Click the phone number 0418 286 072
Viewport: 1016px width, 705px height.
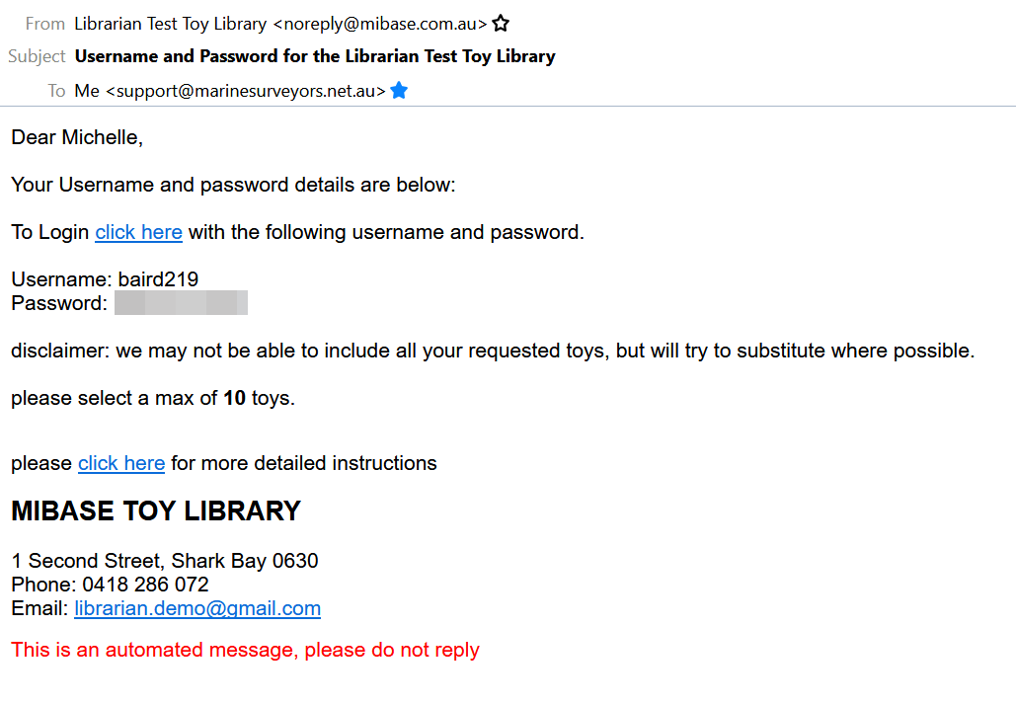[145, 585]
